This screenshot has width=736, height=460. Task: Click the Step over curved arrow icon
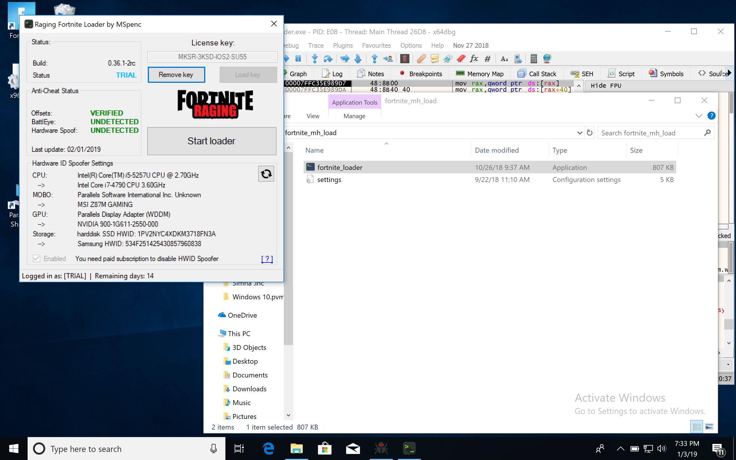[x=328, y=58]
